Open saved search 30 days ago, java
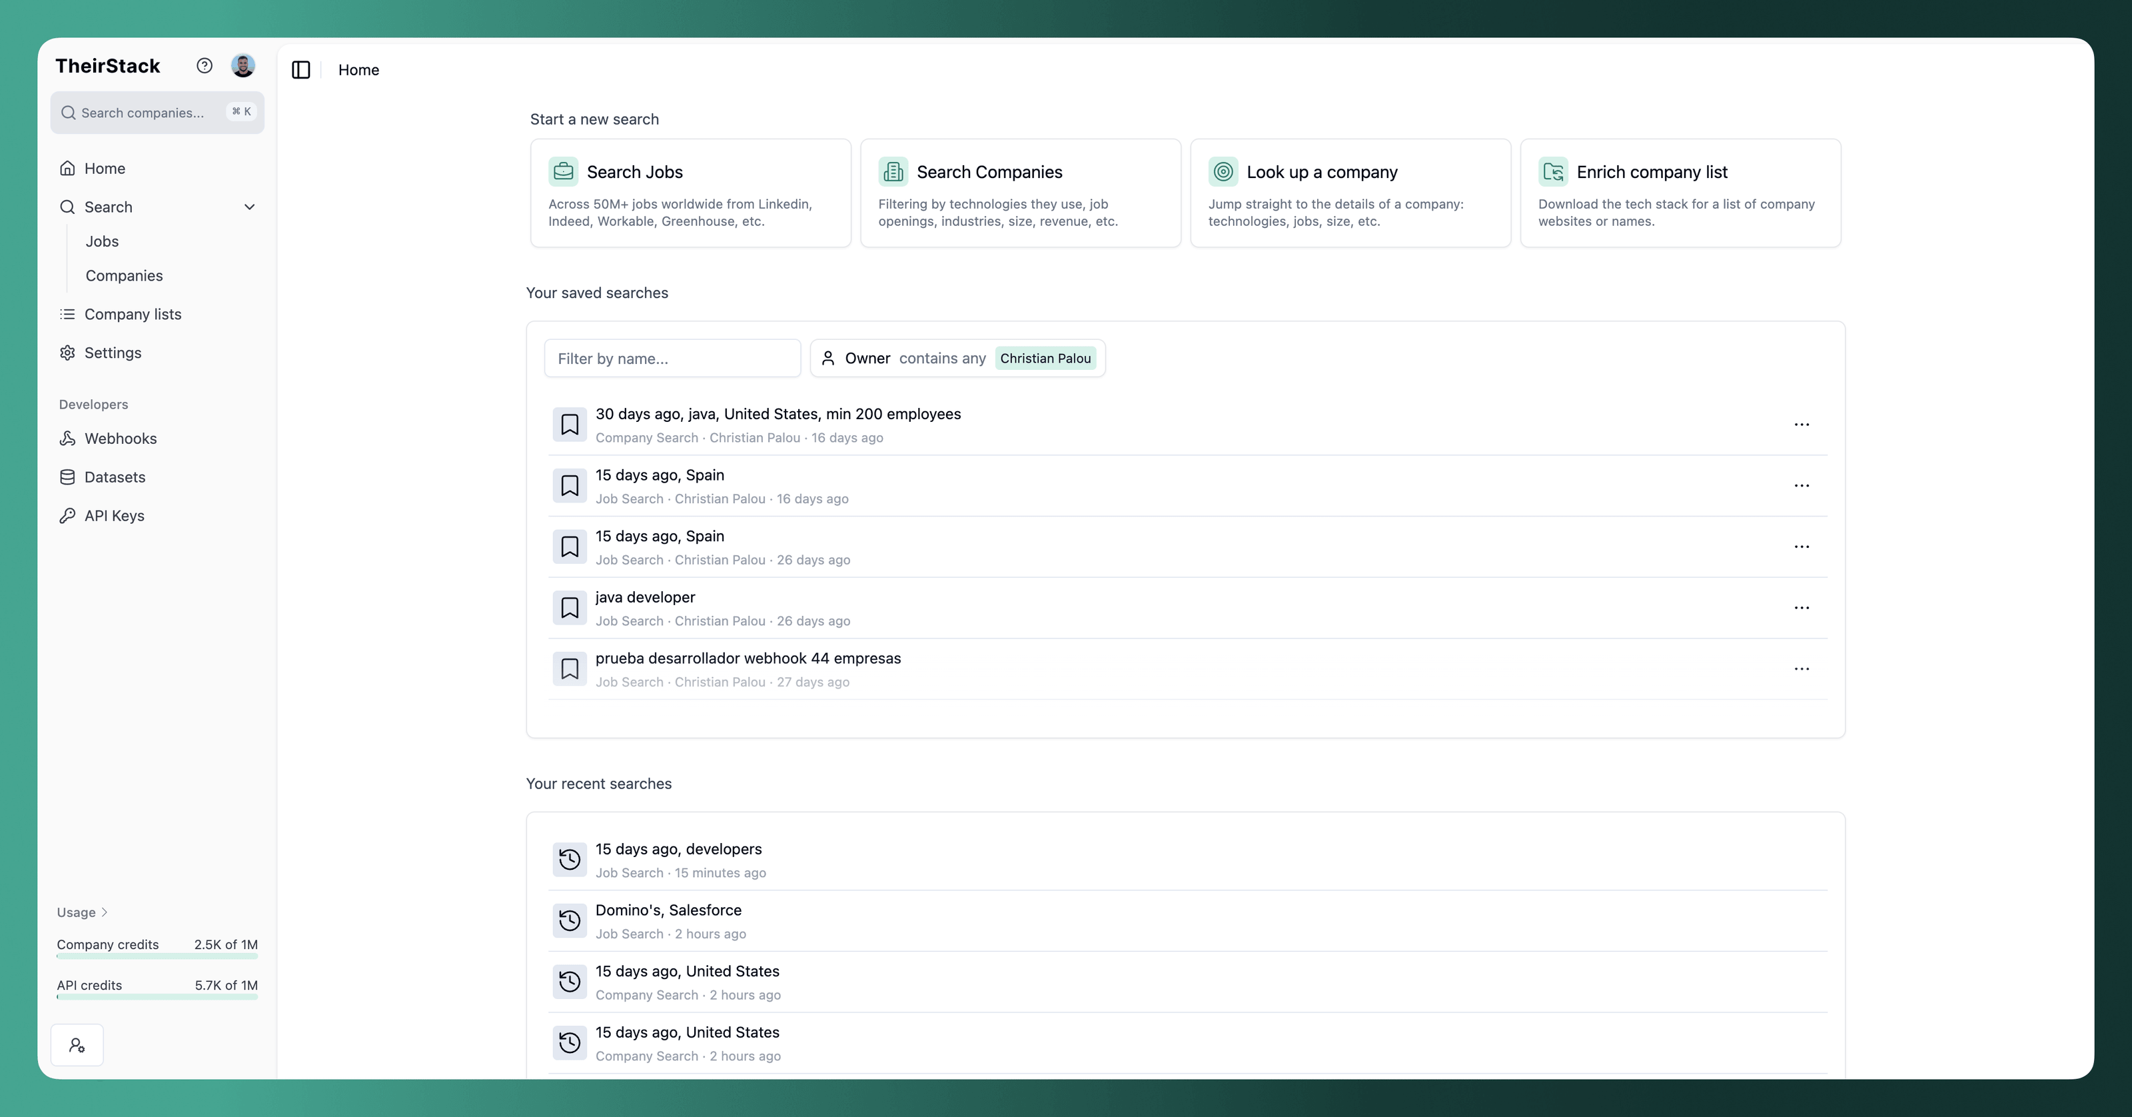The image size is (2132, 1117). [x=777, y=414]
